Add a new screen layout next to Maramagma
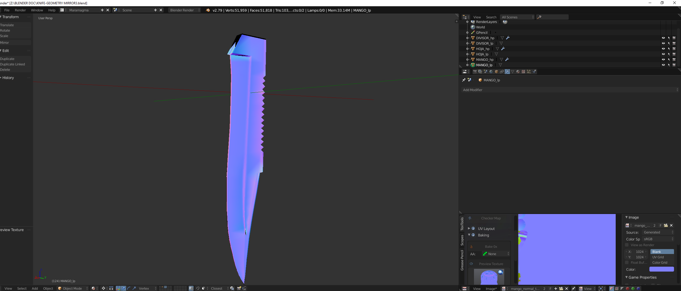 tap(102, 10)
